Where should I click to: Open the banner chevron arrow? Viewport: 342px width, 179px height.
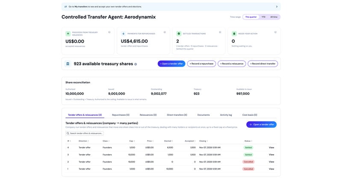pyautogui.click(x=277, y=6)
